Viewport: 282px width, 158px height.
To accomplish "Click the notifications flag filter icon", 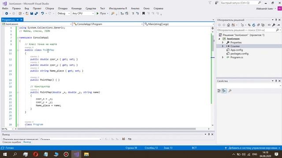I will (x=210, y=3).
